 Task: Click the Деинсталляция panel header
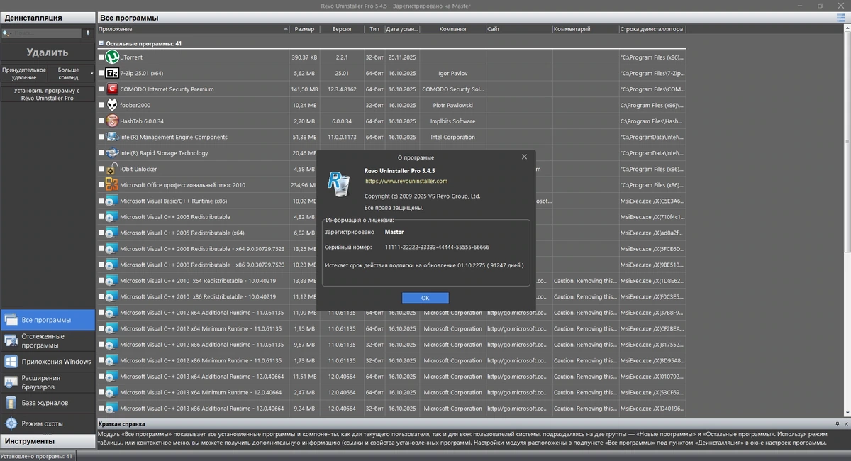click(48, 17)
